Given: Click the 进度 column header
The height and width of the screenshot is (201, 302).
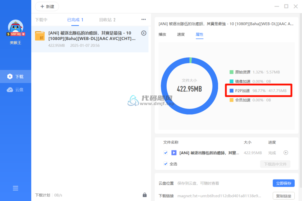Looking at the screenshot, I should [272, 142].
